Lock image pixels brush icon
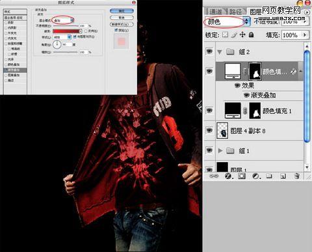The height and width of the screenshot is (252, 312). [x=234, y=35]
